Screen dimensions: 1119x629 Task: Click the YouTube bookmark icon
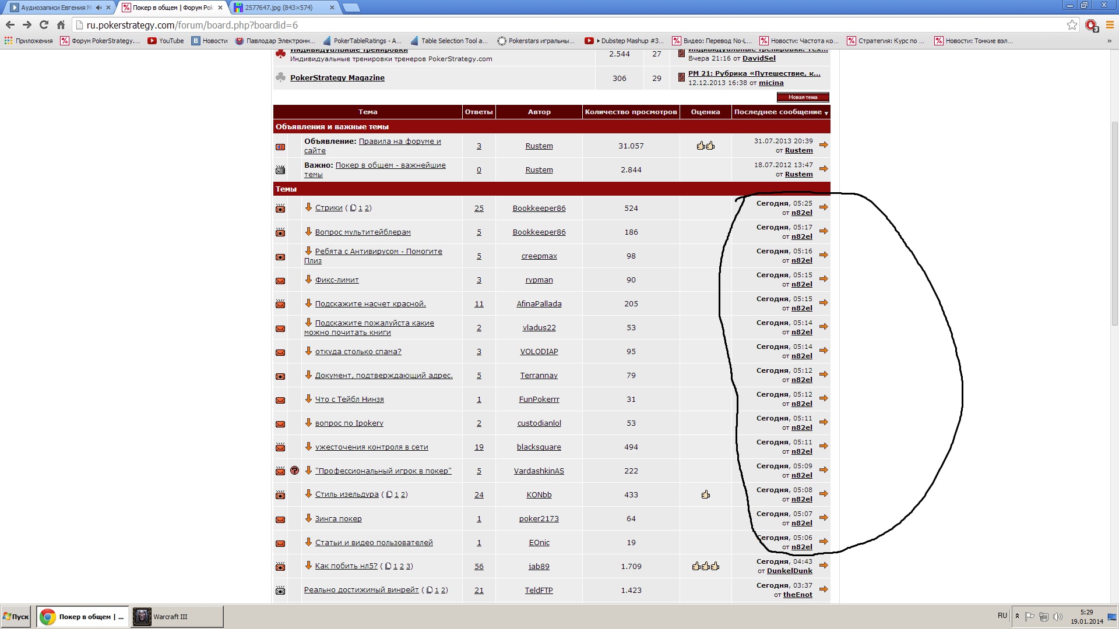(x=152, y=41)
